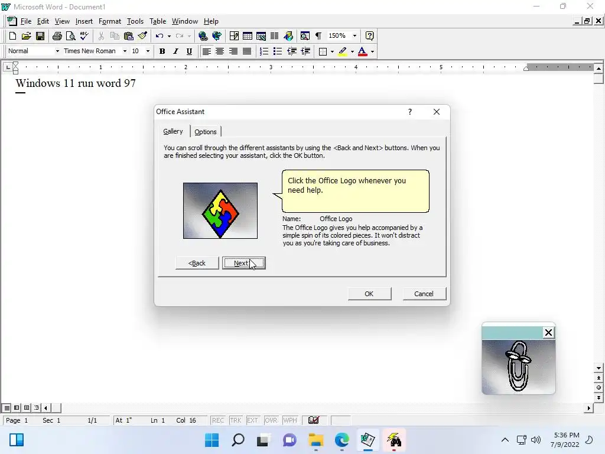Viewport: 605px width, 454px height.
Task: Click the Next button in gallery
Action: 244,263
